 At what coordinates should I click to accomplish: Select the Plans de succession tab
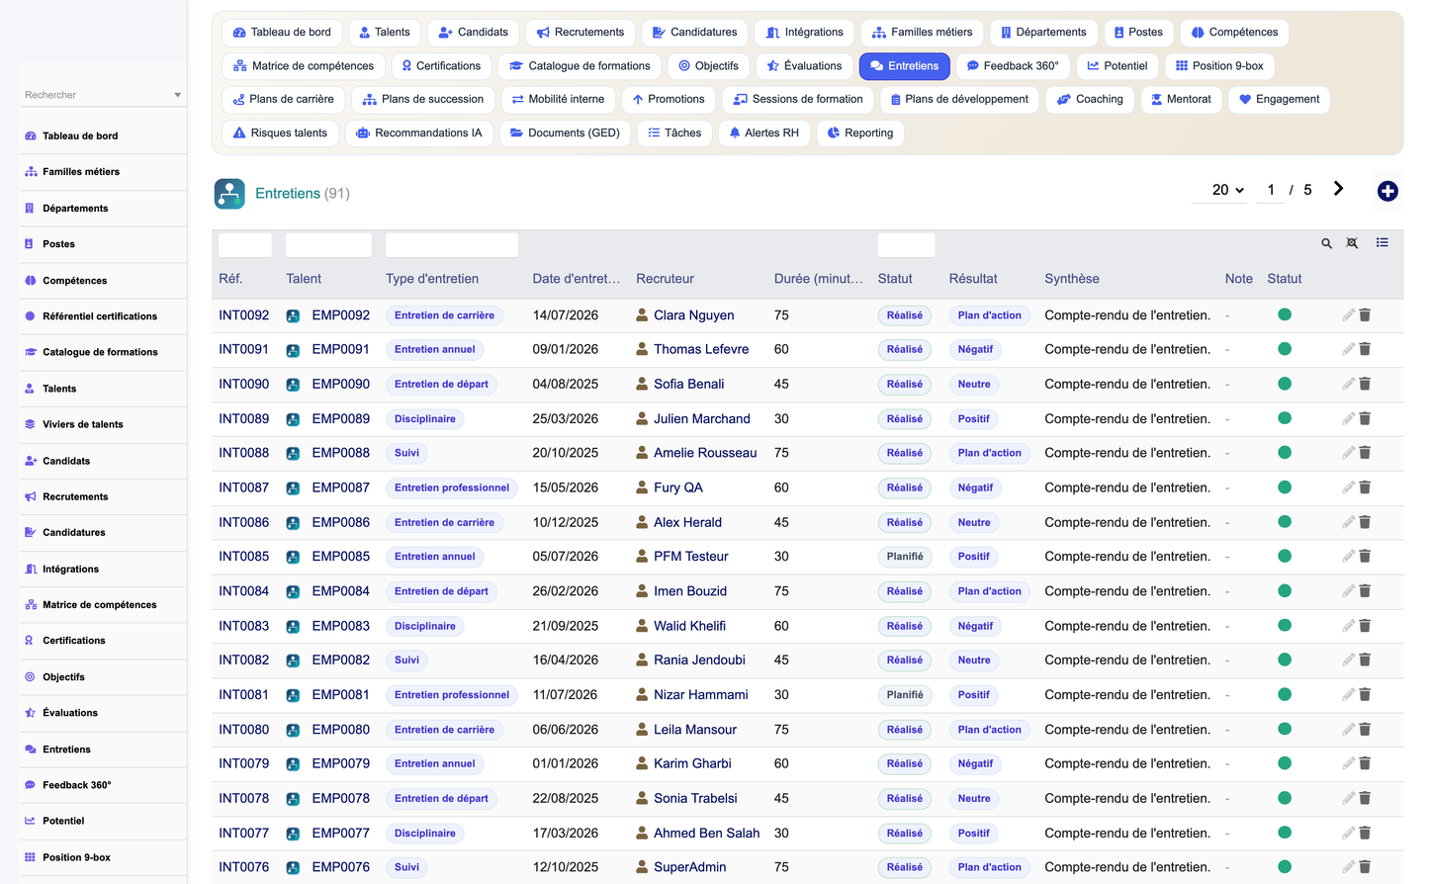click(x=423, y=99)
